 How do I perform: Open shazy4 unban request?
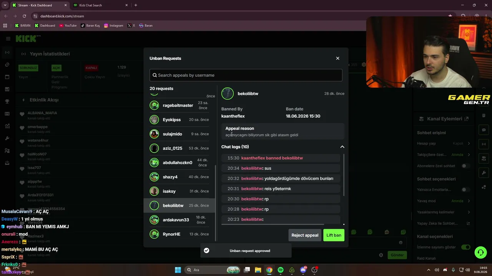(180, 177)
